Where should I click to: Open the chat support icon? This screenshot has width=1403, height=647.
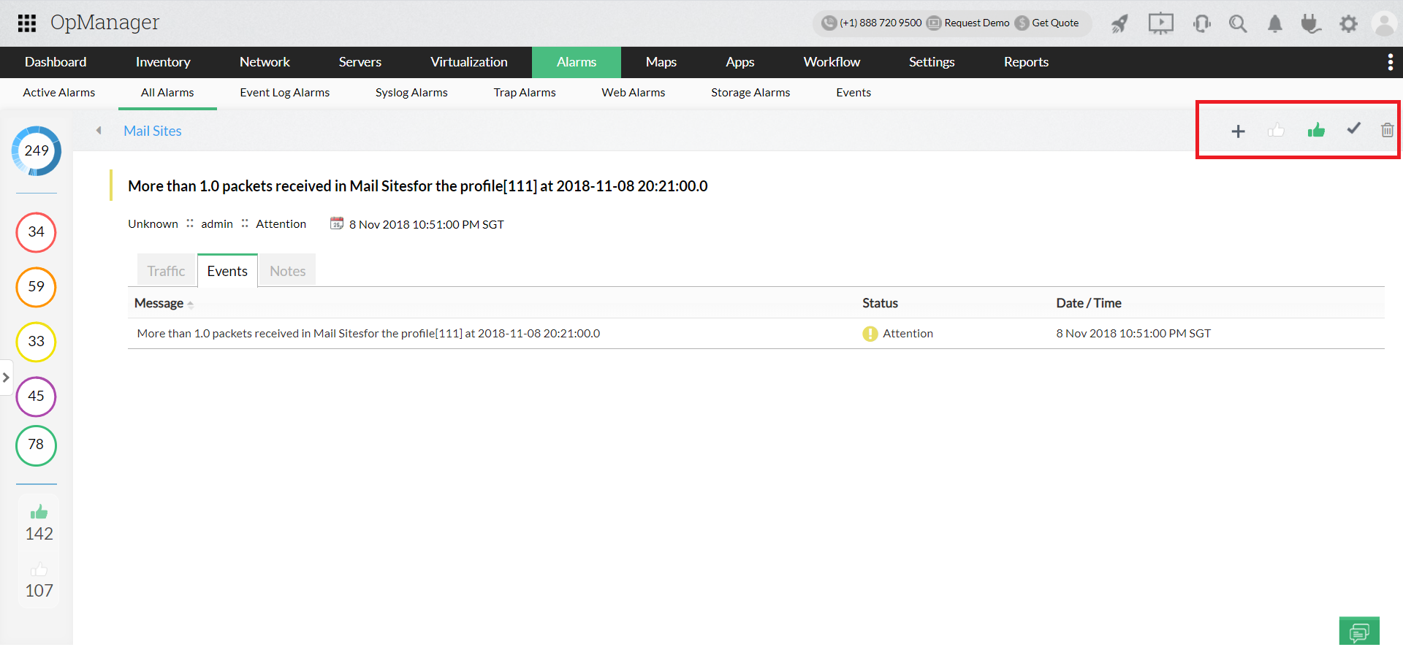point(1359,632)
